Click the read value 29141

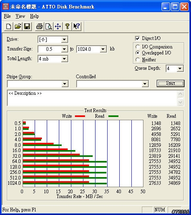pyautogui.click(x=174, y=156)
